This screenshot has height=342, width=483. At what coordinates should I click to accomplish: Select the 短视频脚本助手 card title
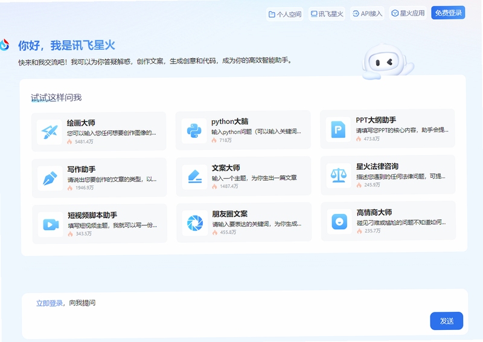tap(92, 215)
